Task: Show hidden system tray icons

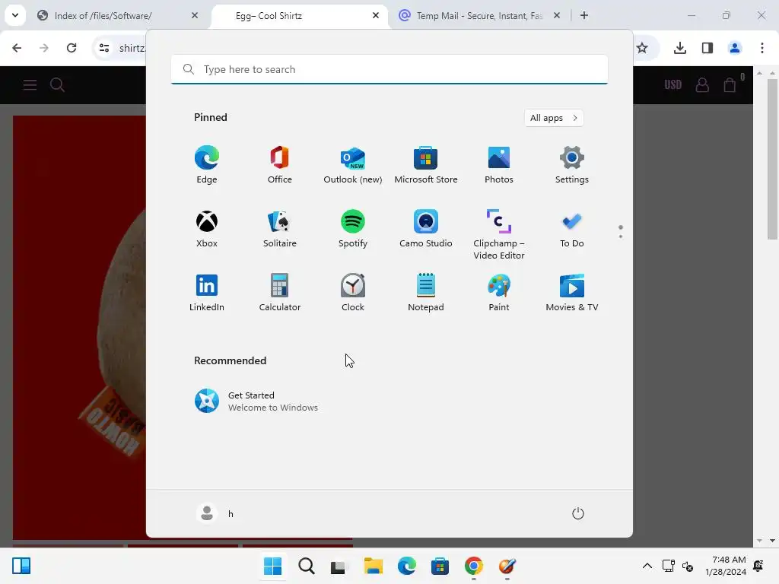Action: (647, 566)
